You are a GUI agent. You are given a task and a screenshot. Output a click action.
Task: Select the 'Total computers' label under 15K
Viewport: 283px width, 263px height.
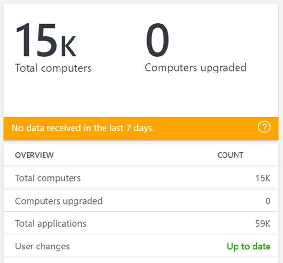(x=53, y=68)
